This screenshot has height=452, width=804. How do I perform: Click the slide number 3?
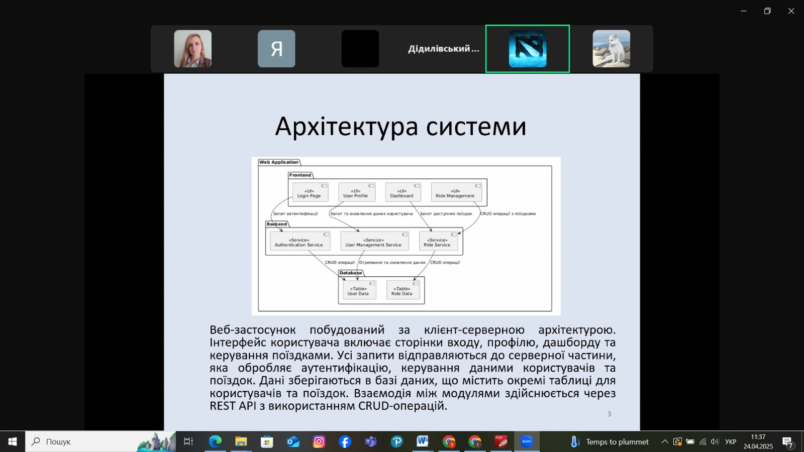609,414
